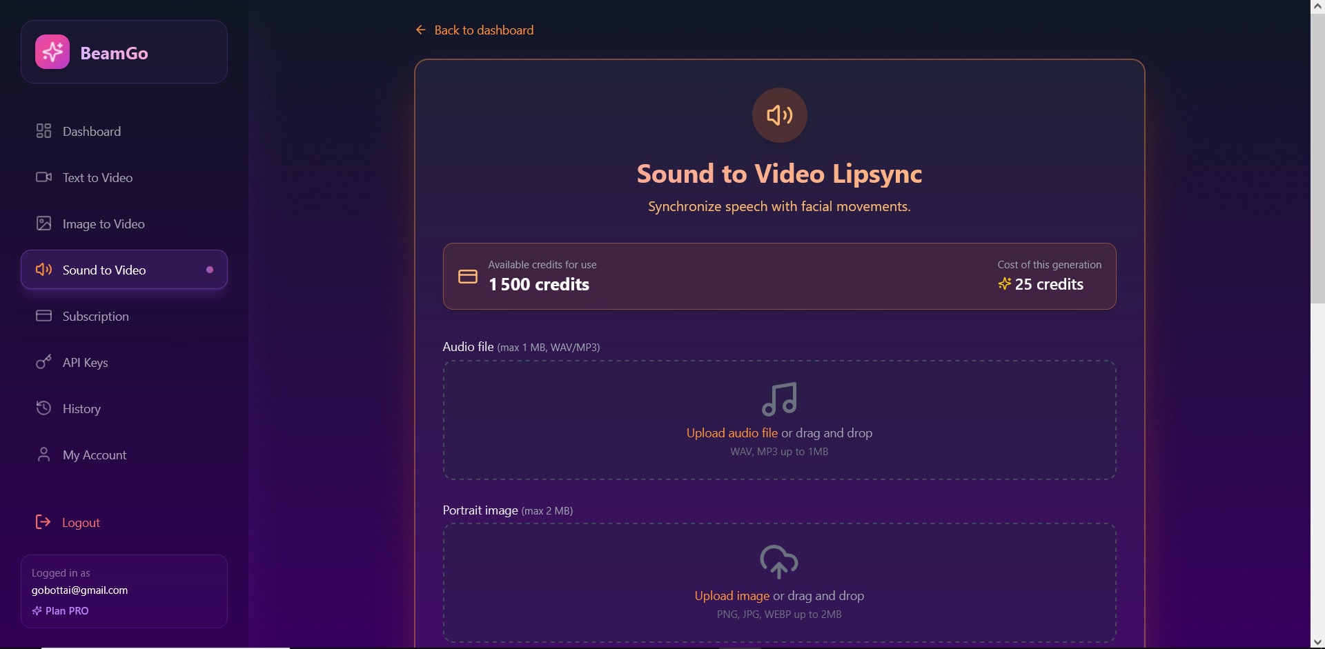Click the cloud upload icon in image dropzone
1325x649 pixels.
779,562
